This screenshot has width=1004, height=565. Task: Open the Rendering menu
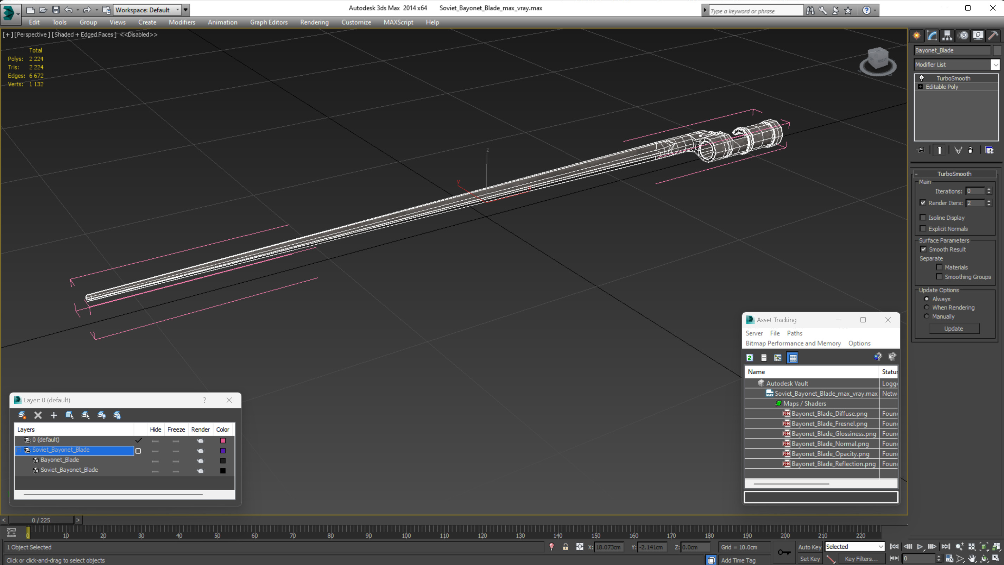click(x=314, y=22)
